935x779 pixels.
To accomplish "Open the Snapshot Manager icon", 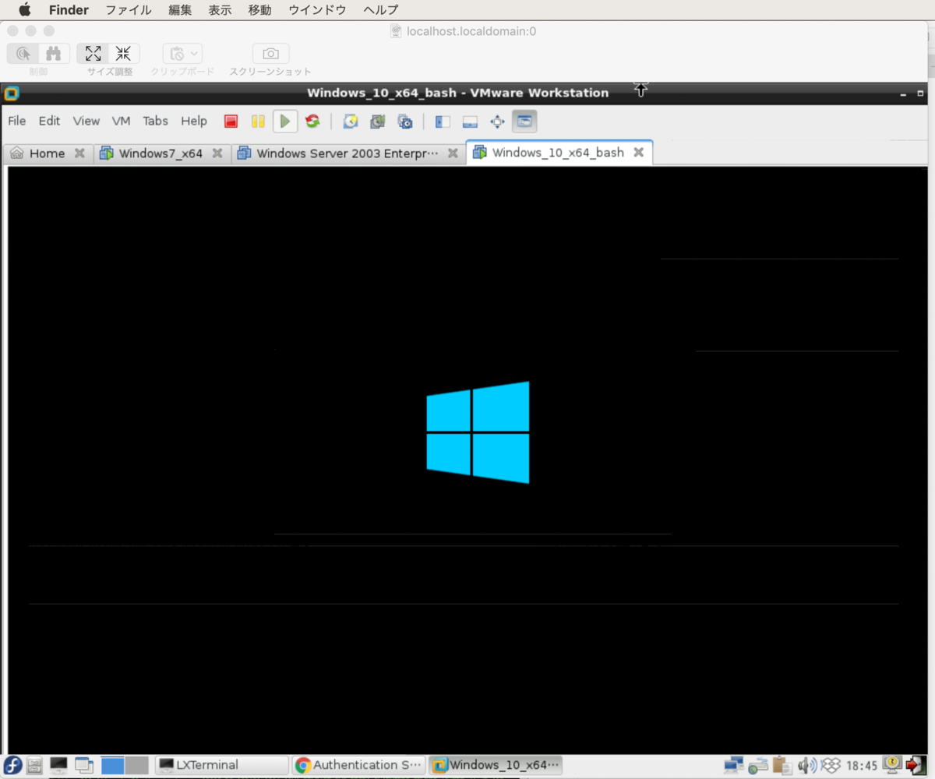I will 405,122.
